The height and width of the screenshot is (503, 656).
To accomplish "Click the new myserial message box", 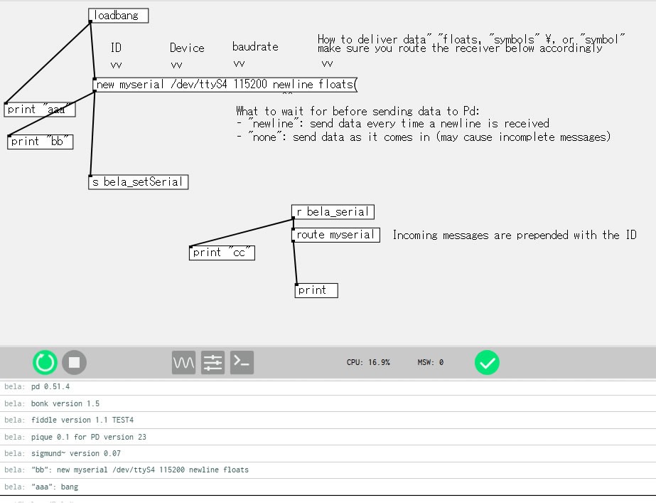I will coord(225,85).
